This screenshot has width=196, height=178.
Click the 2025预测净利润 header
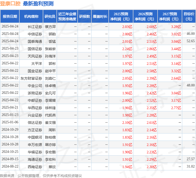point(121,16)
